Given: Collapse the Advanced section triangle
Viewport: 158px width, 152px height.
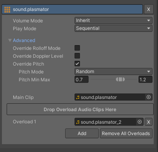Looking at the screenshot, I should 10,40.
